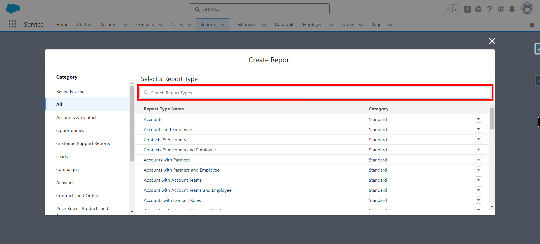Select the All category
The height and width of the screenshot is (244, 540).
(x=87, y=104)
